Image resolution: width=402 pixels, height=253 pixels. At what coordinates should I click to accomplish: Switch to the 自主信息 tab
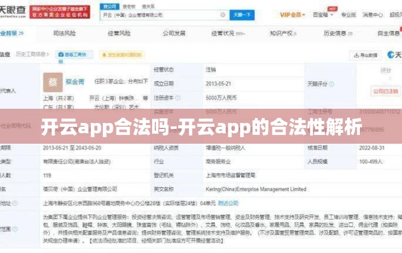click(x=389, y=33)
